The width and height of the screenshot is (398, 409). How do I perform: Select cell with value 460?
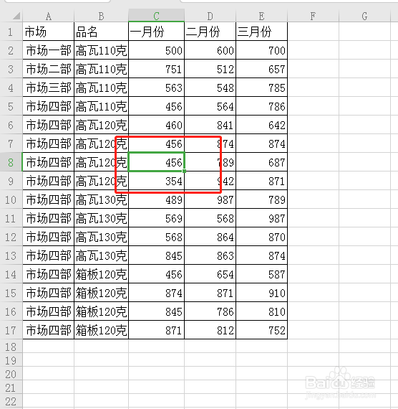157,125
